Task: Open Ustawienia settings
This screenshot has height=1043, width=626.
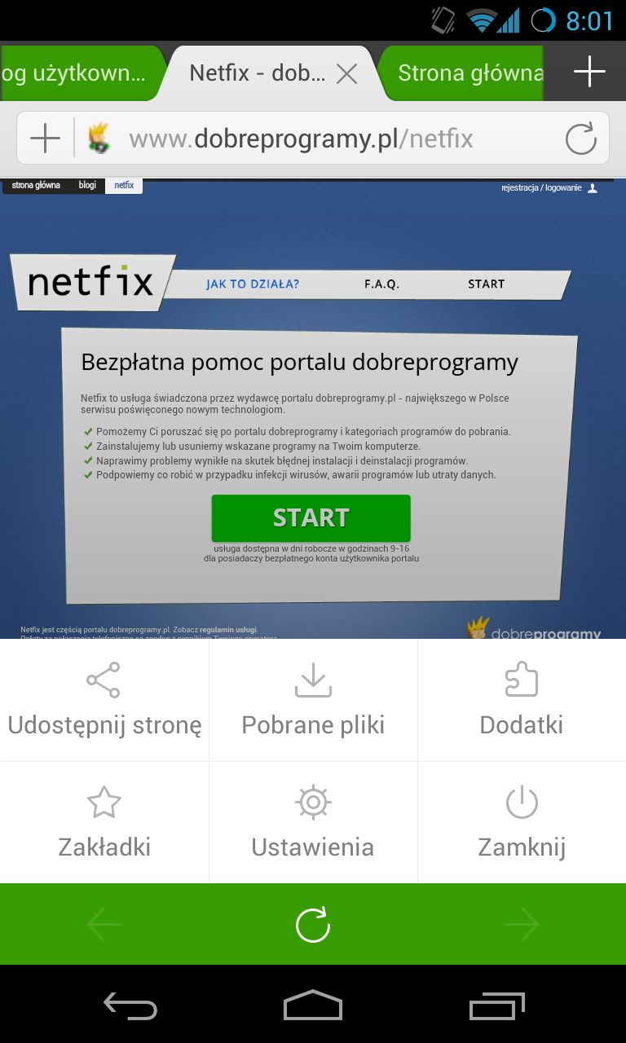Action: 313,822
